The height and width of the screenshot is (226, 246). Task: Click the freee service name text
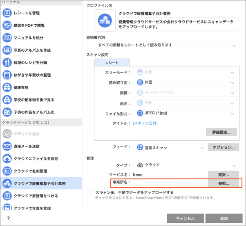(x=137, y=175)
